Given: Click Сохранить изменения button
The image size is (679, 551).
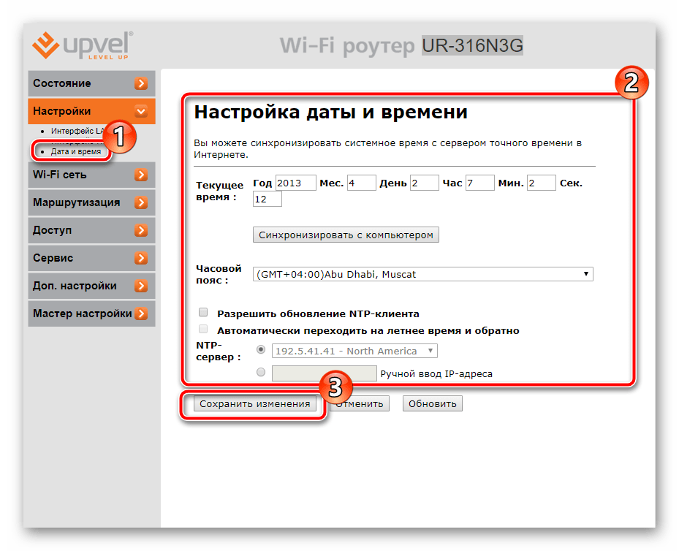Looking at the screenshot, I should [x=254, y=403].
